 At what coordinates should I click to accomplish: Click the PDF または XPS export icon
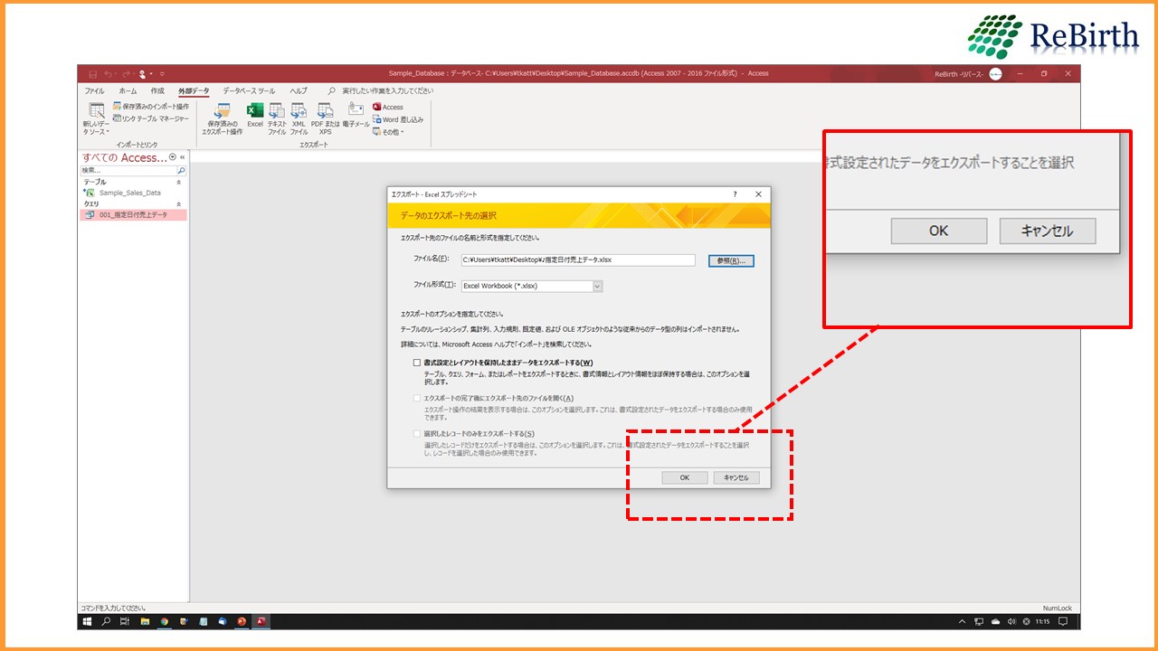325,118
